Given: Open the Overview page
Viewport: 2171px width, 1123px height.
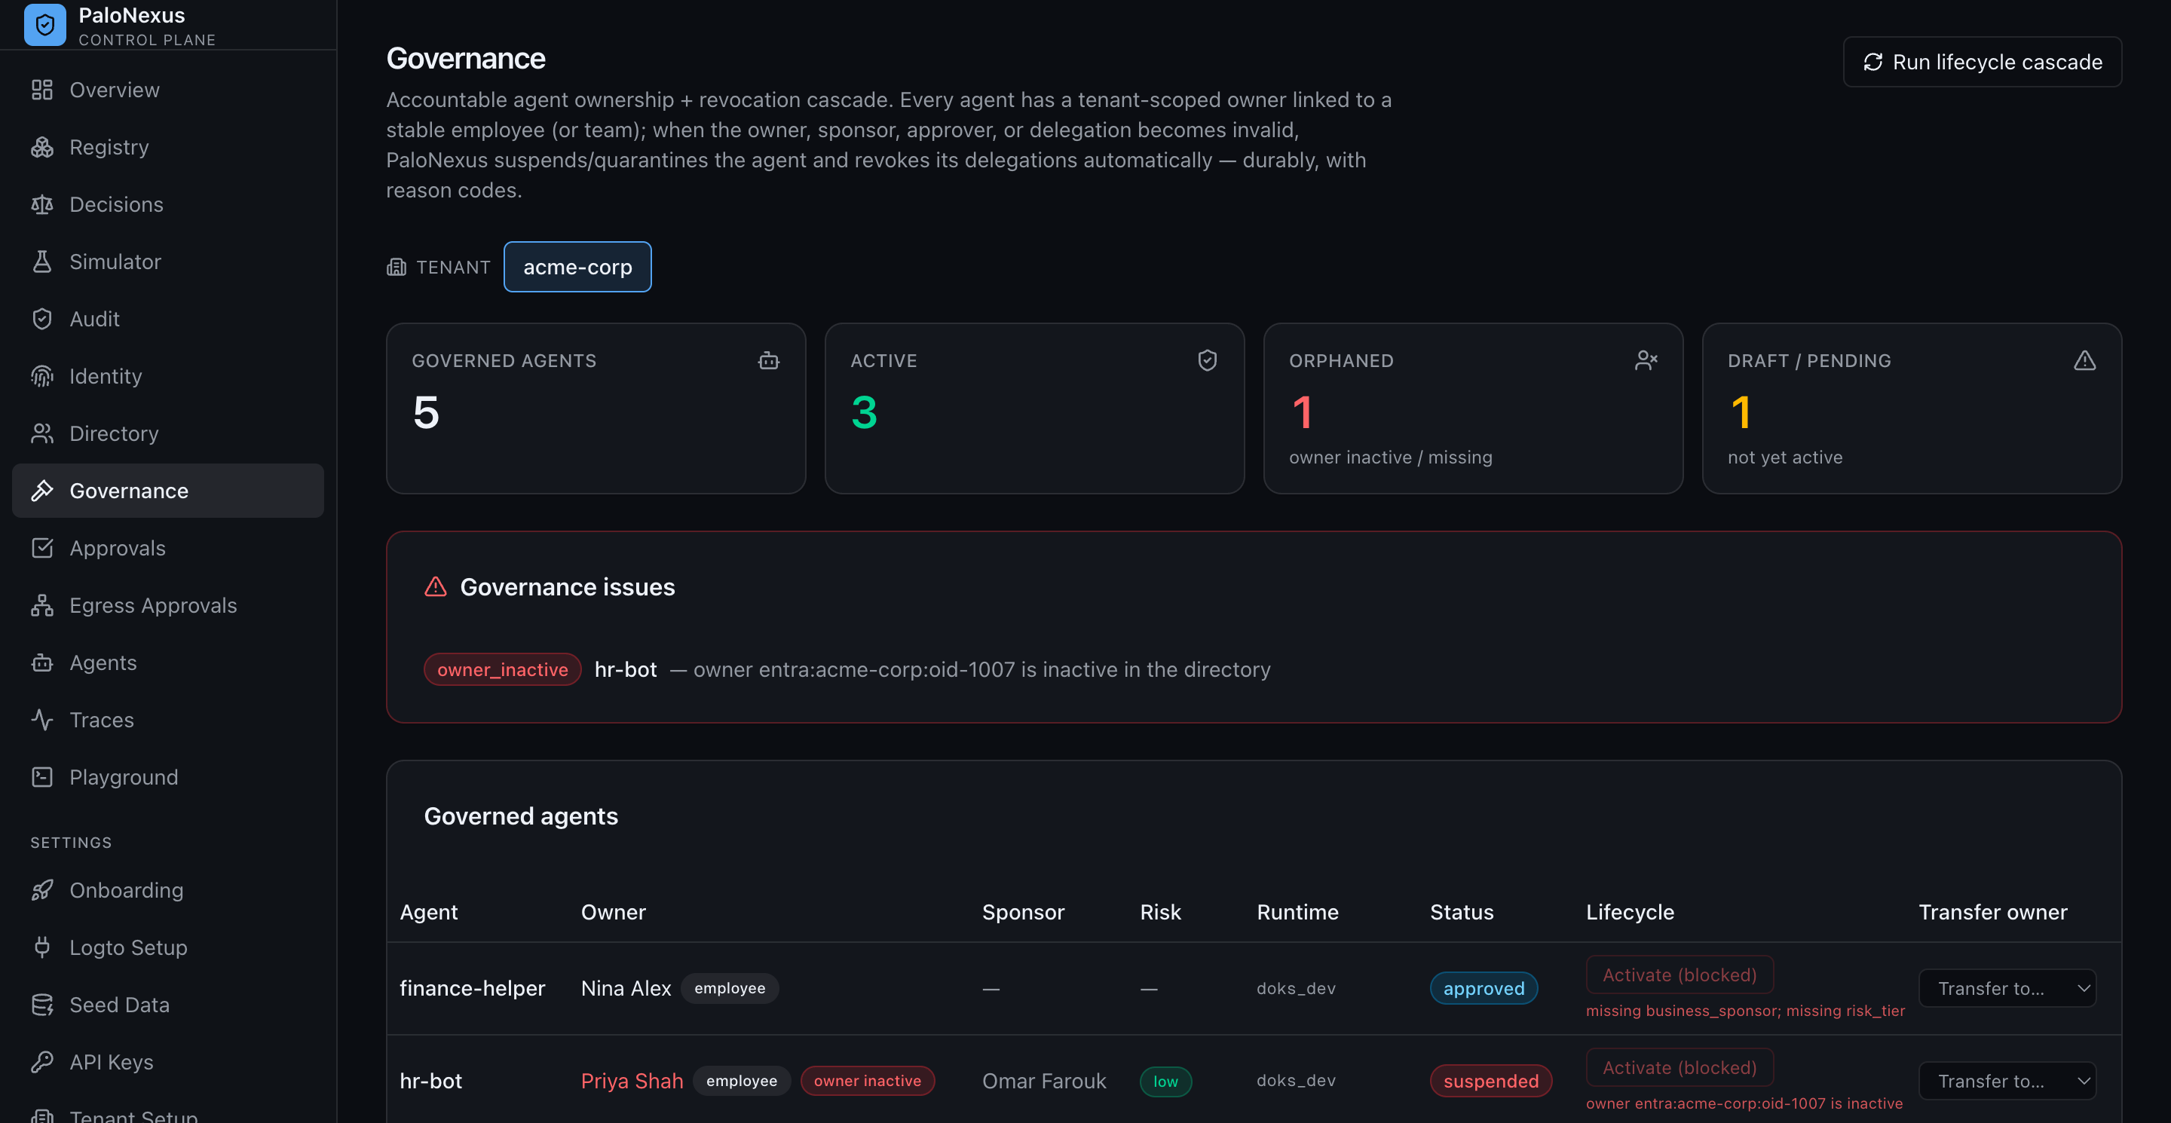Looking at the screenshot, I should click(167, 89).
